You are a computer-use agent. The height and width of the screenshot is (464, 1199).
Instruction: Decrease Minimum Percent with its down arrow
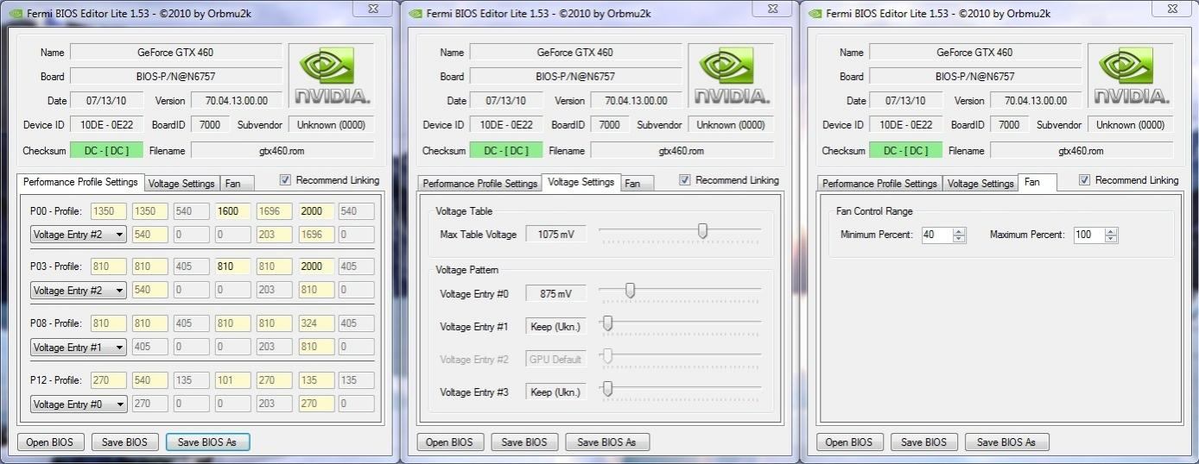[959, 238]
